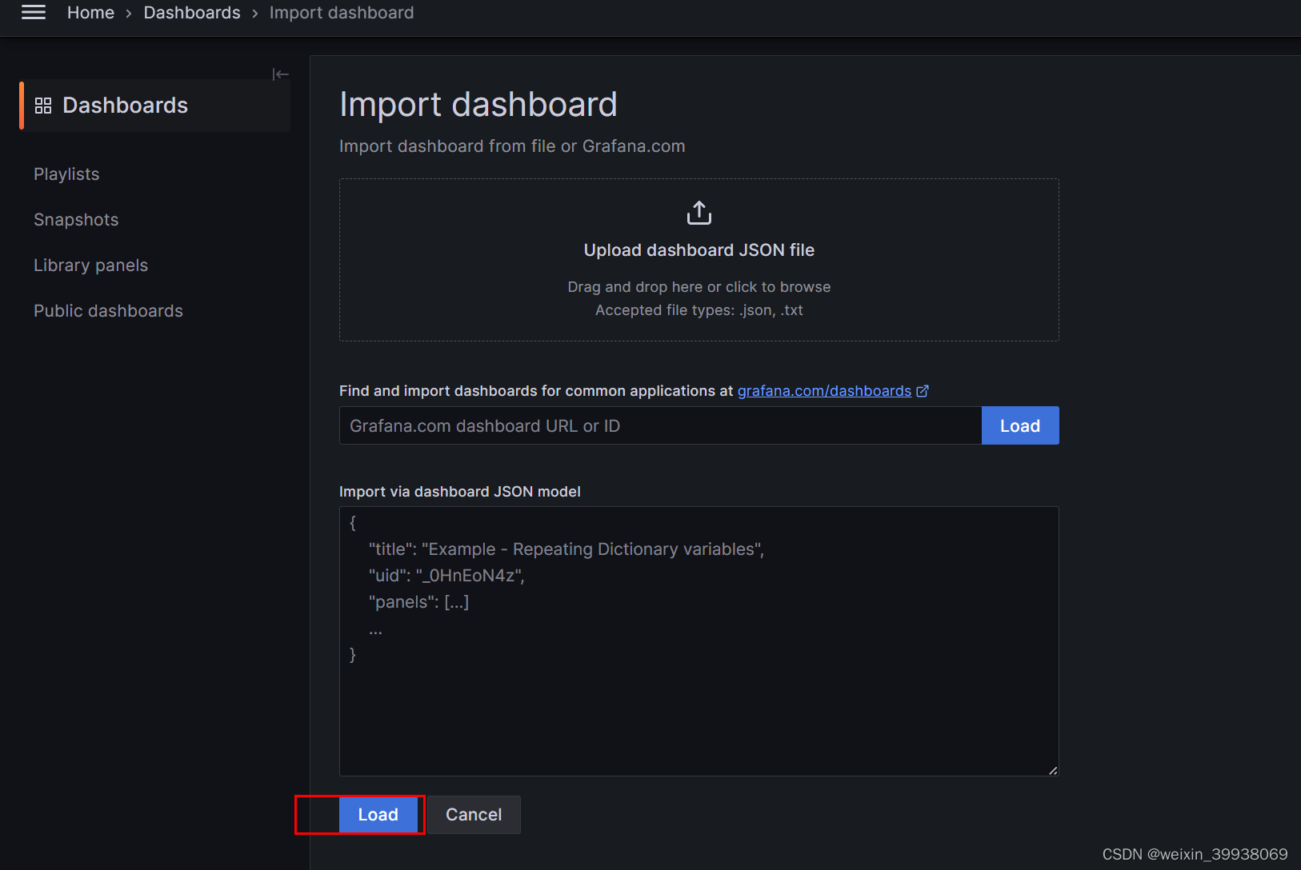Click the chevron separator after Home

(129, 14)
